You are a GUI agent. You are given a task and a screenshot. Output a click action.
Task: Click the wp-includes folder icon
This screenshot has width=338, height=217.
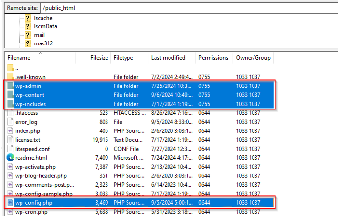[x=11, y=104]
